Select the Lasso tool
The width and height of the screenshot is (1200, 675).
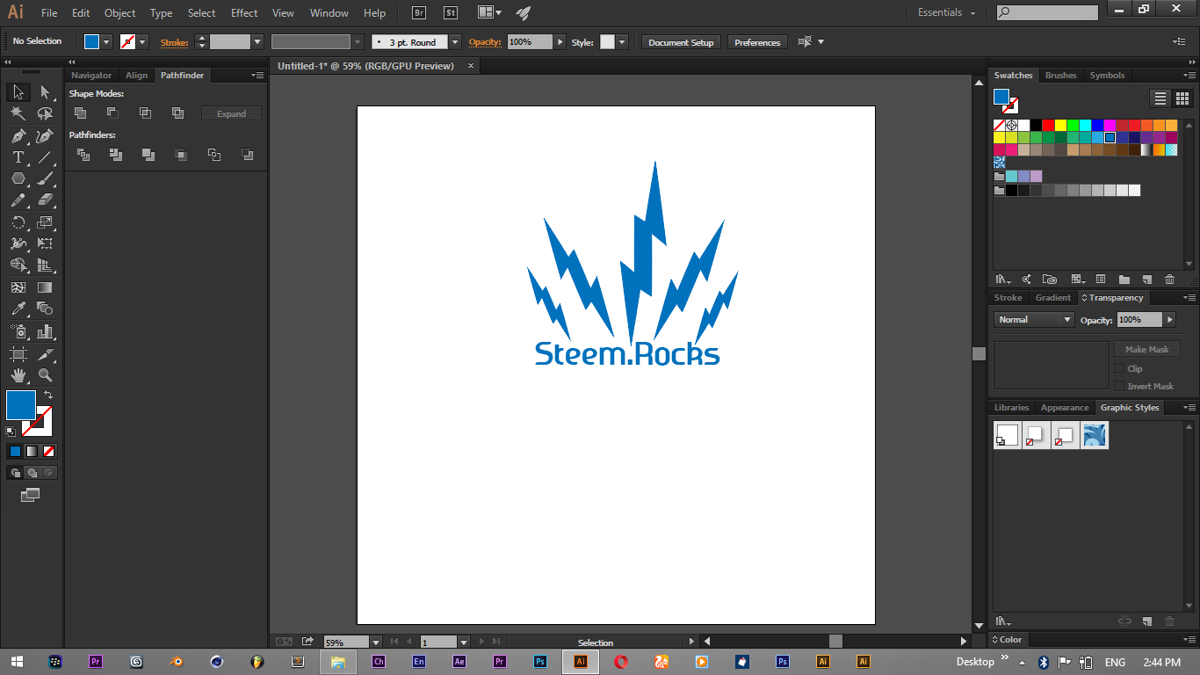(45, 113)
